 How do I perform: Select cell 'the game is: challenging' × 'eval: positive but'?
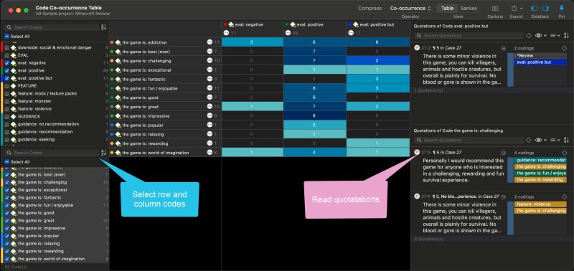click(x=378, y=61)
